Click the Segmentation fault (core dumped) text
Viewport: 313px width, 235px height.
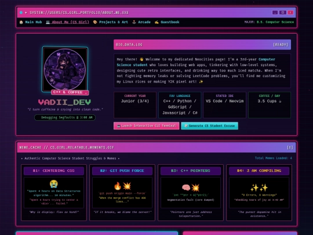pos(191,200)
